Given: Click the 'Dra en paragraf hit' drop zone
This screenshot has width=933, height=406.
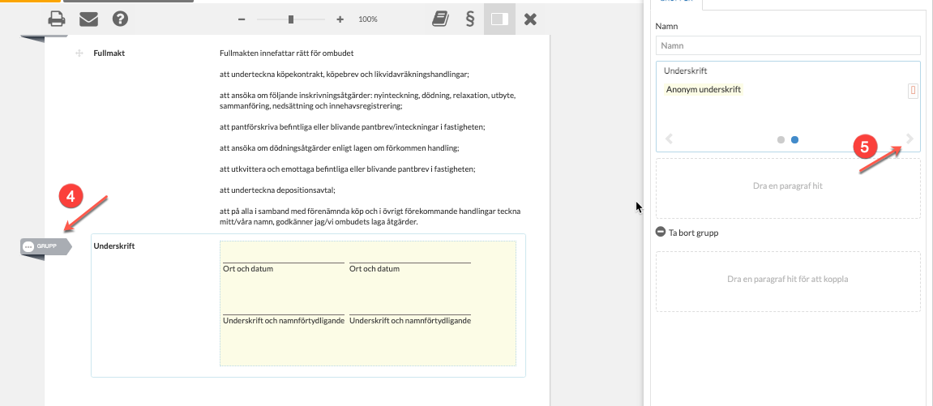Looking at the screenshot, I should click(x=789, y=189).
